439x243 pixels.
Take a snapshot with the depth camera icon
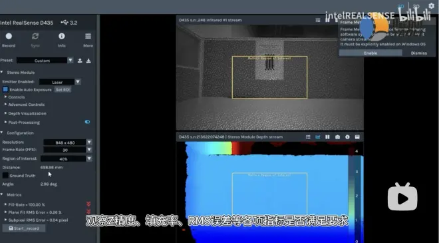tap(337, 136)
